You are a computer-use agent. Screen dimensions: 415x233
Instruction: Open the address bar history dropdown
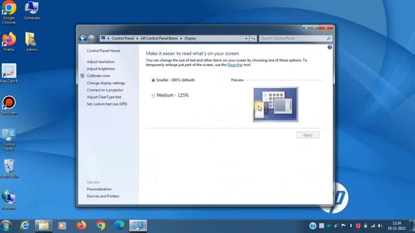pos(246,39)
